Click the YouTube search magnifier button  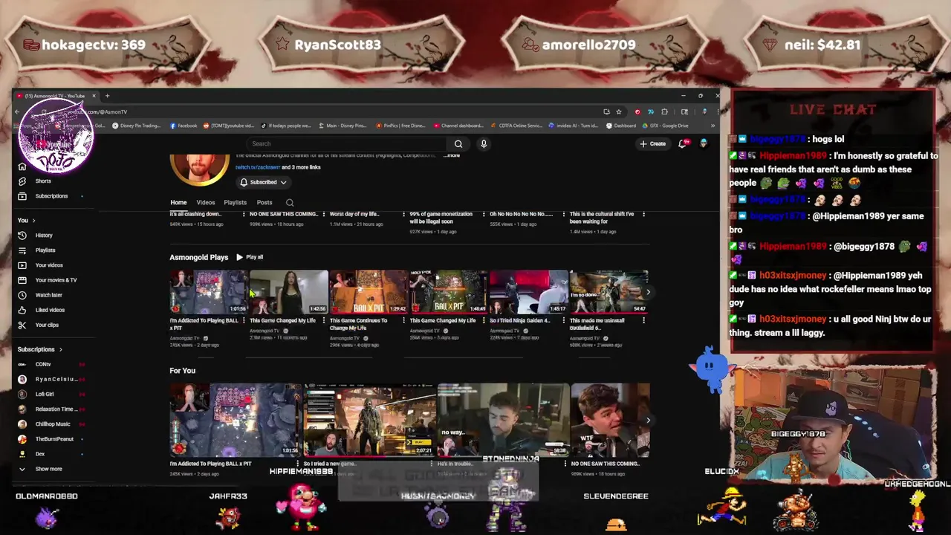tap(458, 144)
